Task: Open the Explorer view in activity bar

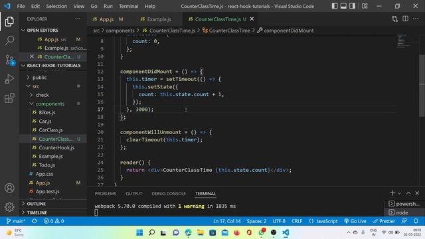Action: (x=9, y=22)
